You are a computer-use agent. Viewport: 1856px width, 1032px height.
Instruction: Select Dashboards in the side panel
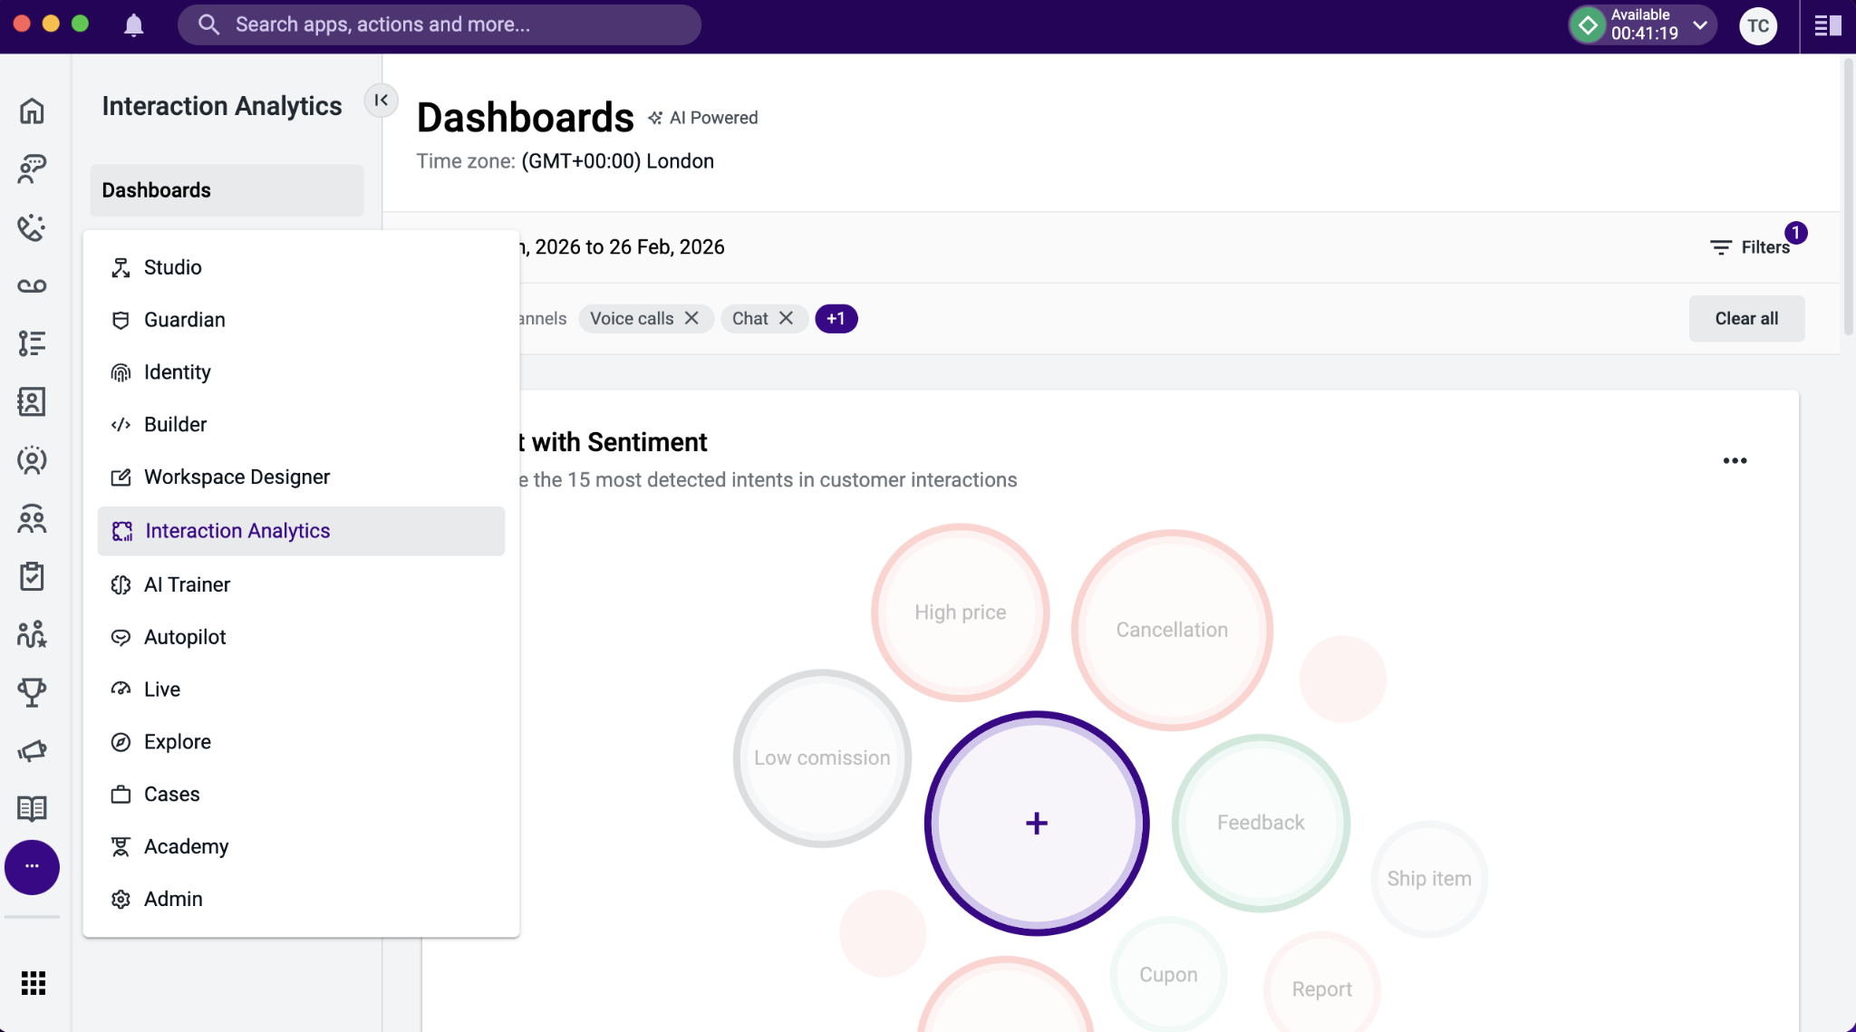pyautogui.click(x=227, y=190)
